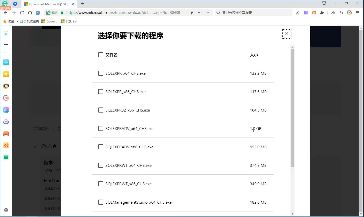Screen dimensions: 364x217
Task: Select the home icon in the sidebar
Action: click(6, 33)
